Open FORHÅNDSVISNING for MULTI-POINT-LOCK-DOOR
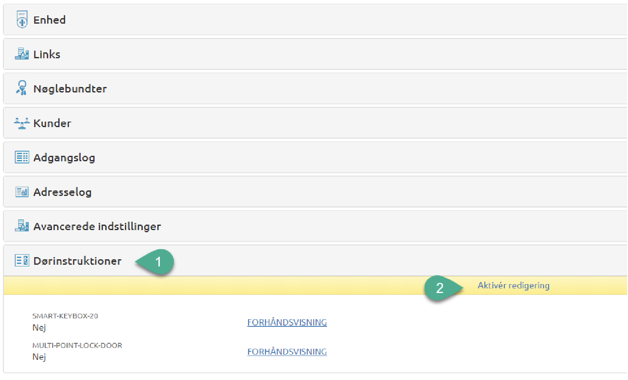628x380 pixels. 287,352
